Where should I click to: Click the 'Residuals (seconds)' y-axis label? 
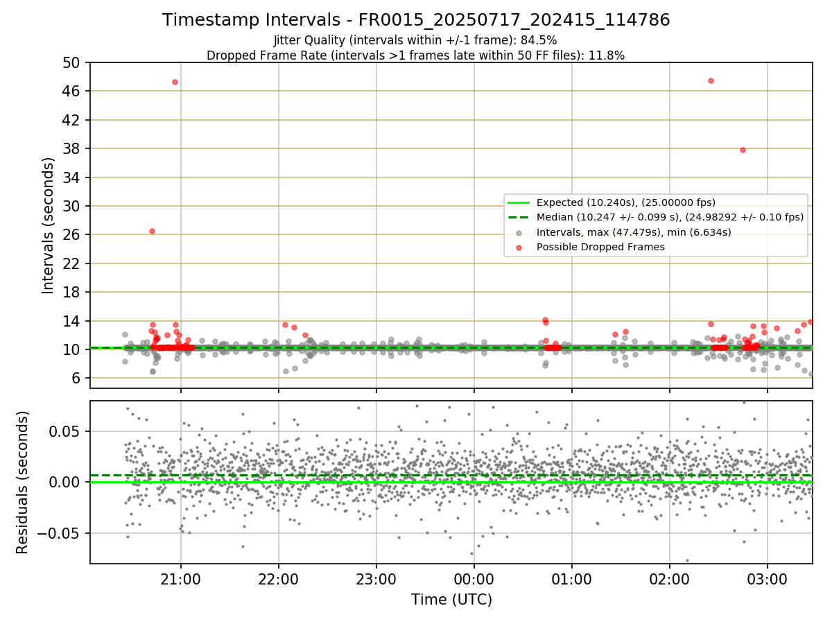coord(22,482)
